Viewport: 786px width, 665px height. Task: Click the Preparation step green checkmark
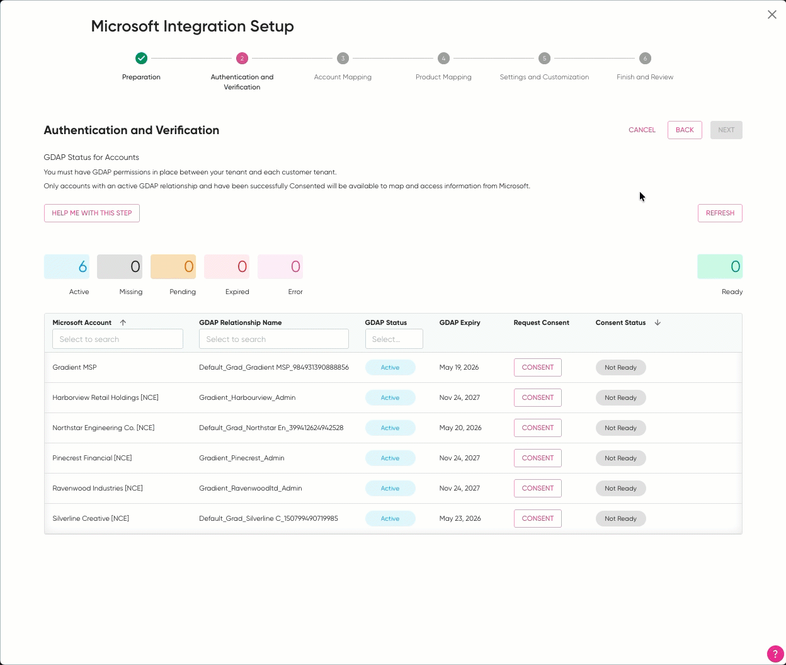click(x=141, y=59)
